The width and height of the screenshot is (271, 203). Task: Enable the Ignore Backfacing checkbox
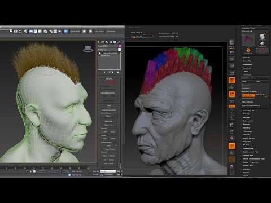pos(101,90)
